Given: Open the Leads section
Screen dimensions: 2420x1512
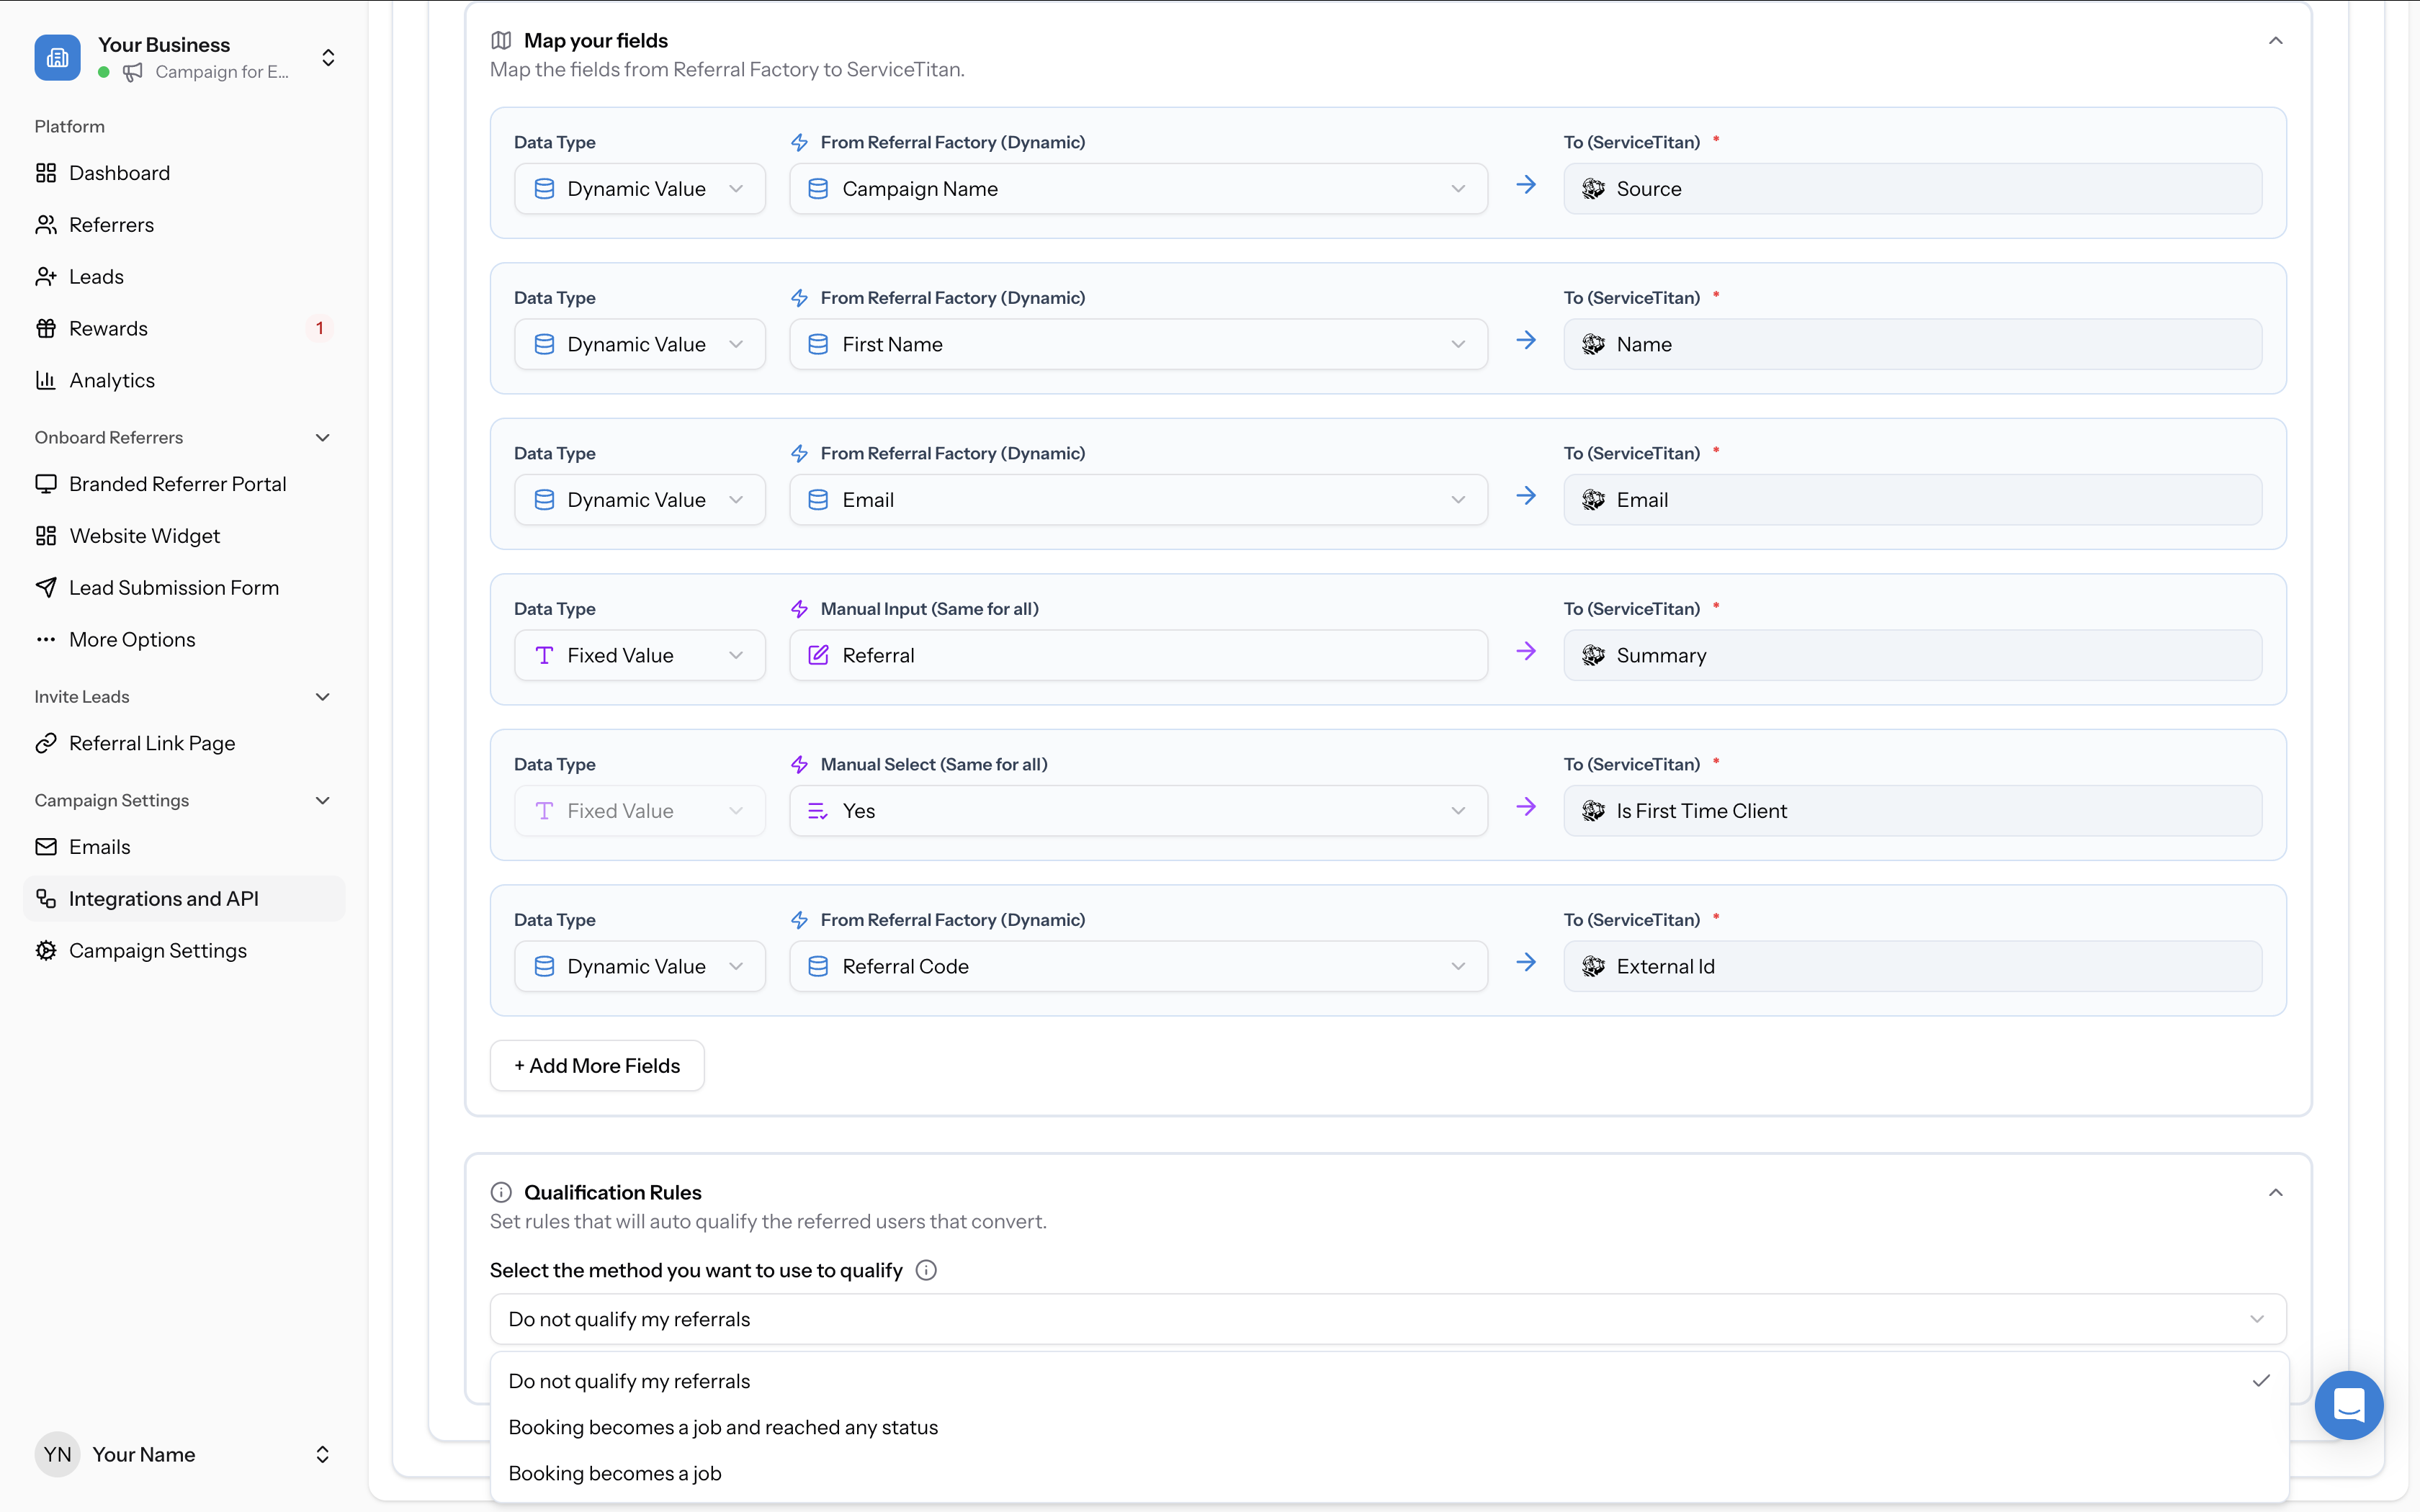Looking at the screenshot, I should (96, 276).
